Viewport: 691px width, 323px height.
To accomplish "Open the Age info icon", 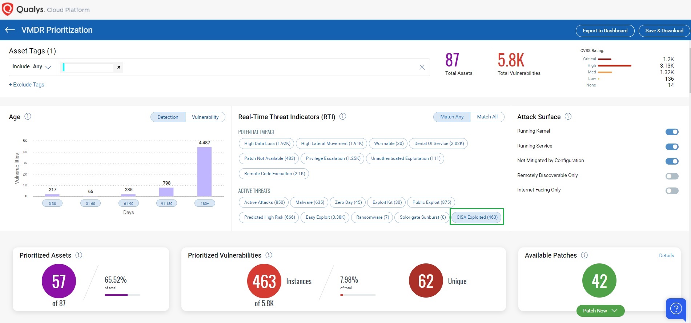I will click(28, 116).
